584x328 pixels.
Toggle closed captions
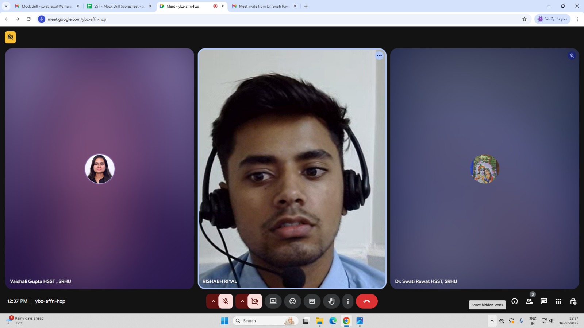[312, 301]
